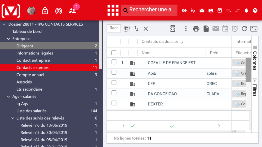Open the applications grid icon
The height and width of the screenshot is (147, 262).
coord(113,10)
